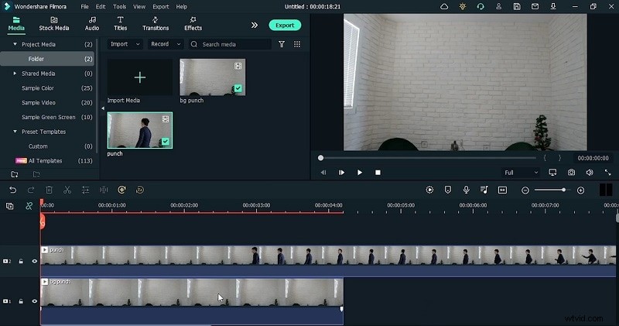This screenshot has width=619, height=326.
Task: Select the bg punch media thumbnail
Action: tap(212, 77)
